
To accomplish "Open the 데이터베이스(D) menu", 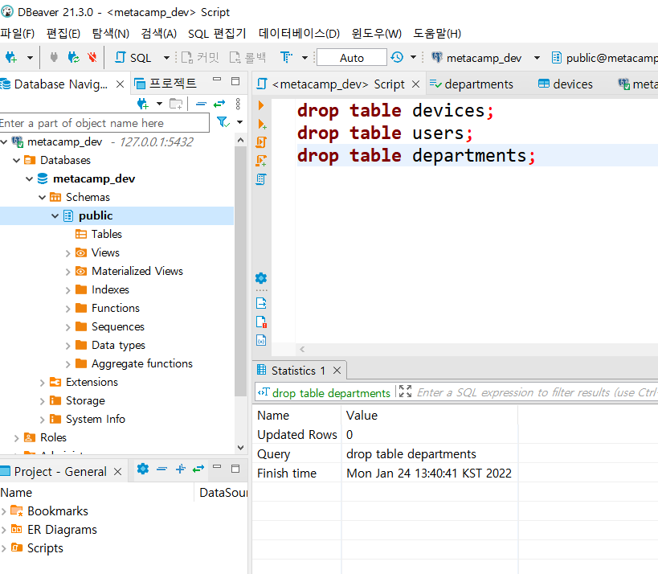I will pyautogui.click(x=299, y=33).
